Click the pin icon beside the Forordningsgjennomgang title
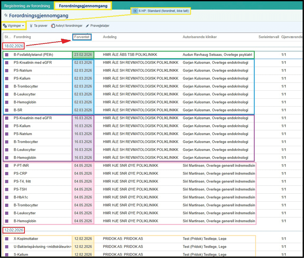This screenshot has width=304, height=258. click(6, 15)
